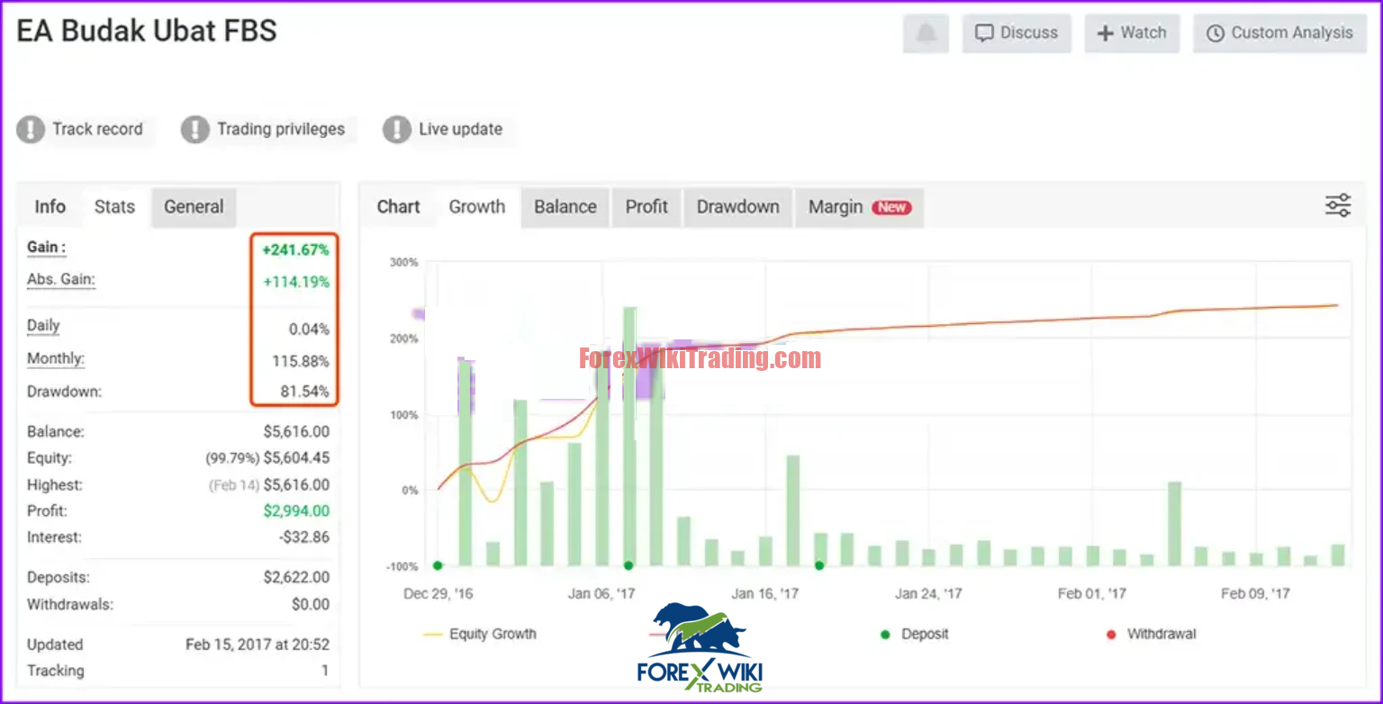Click the underlined Daily label
This screenshot has width=1383, height=704.
[43, 326]
